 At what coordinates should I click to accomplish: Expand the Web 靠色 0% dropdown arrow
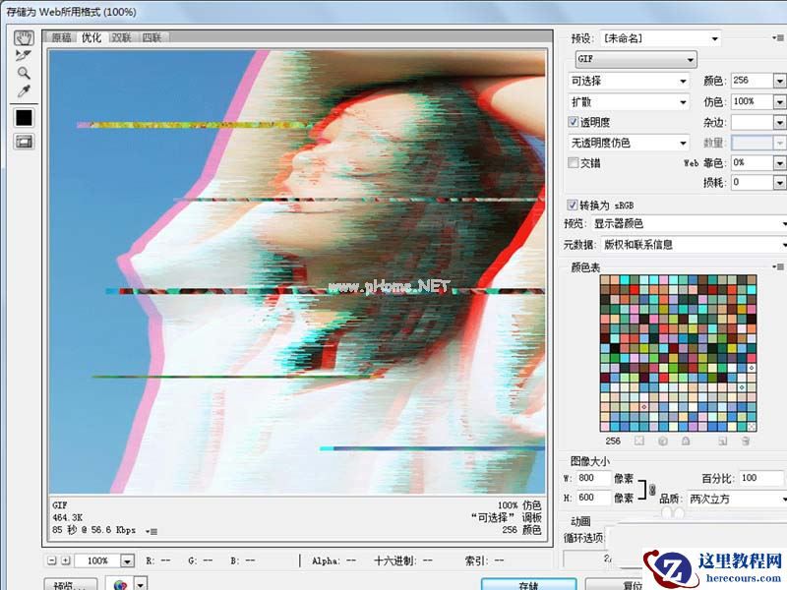pos(779,163)
